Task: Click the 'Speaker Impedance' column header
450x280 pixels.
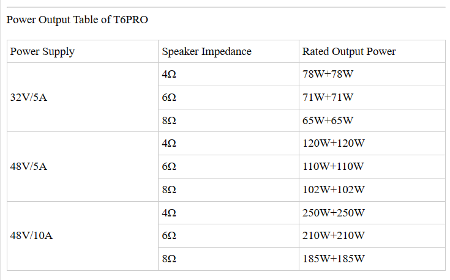Action: (x=206, y=51)
